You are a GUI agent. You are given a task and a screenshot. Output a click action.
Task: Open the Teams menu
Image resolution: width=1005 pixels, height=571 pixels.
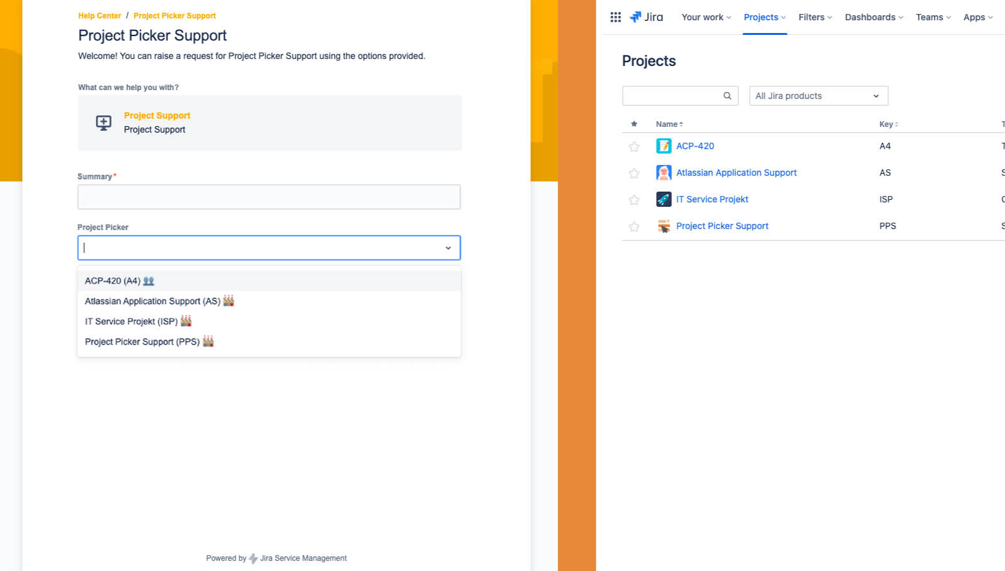pyautogui.click(x=933, y=17)
